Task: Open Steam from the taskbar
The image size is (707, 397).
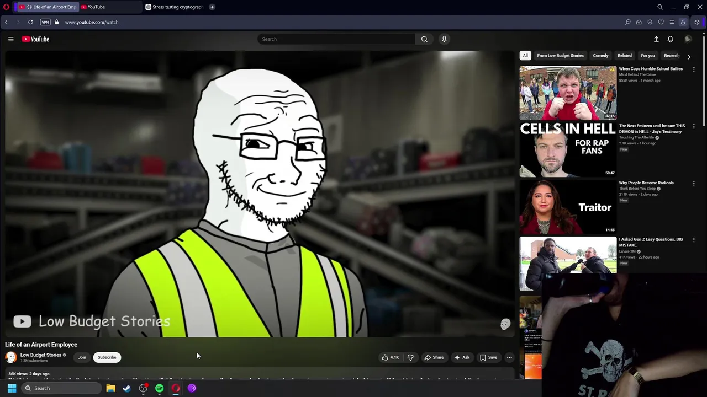Action: 126,388
